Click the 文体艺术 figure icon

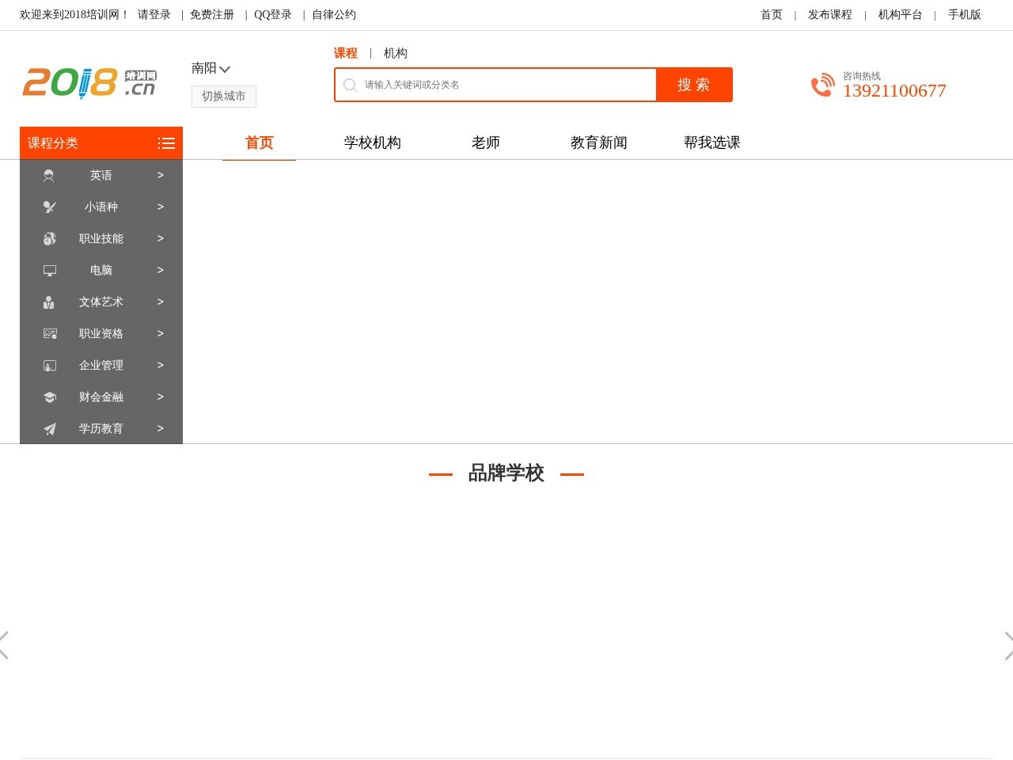point(49,302)
